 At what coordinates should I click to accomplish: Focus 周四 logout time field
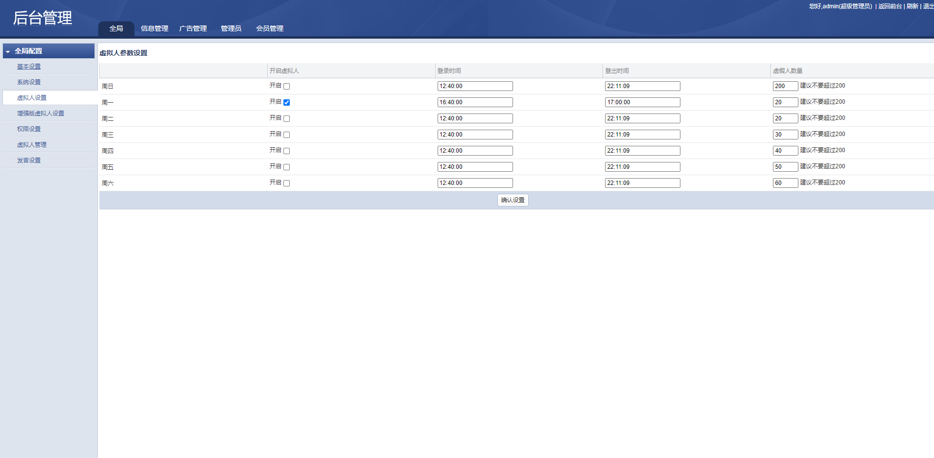pos(643,151)
